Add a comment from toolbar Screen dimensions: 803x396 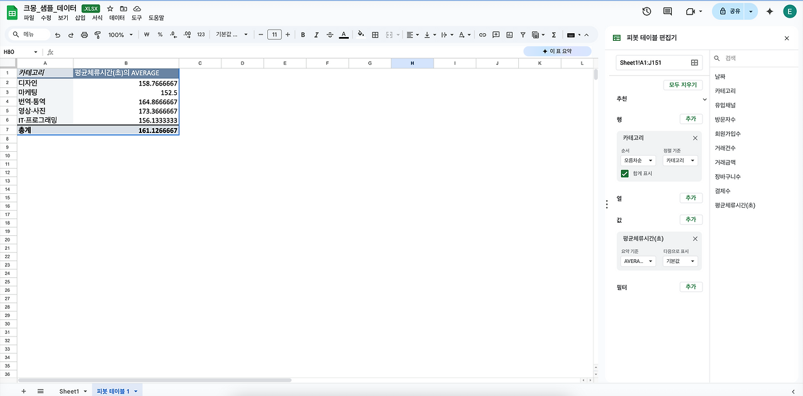496,35
